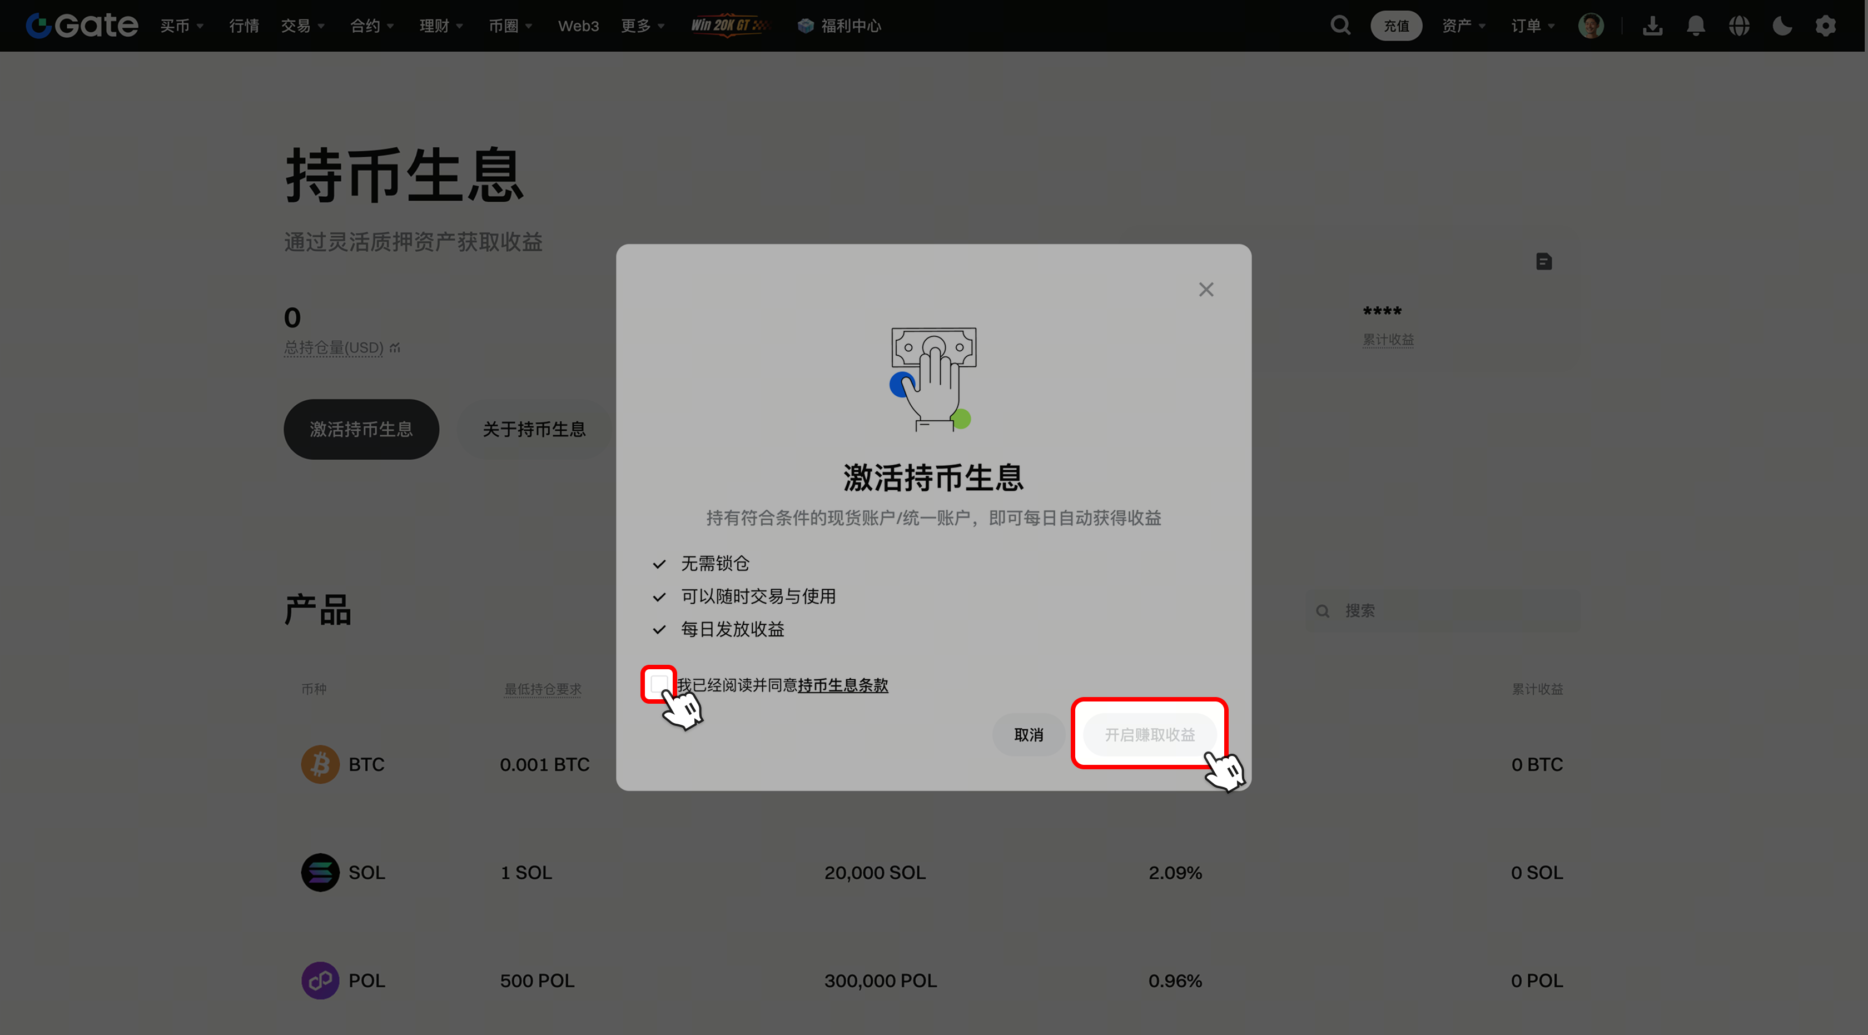
Task: Close the 激活持币生息 dialog
Action: click(1206, 289)
